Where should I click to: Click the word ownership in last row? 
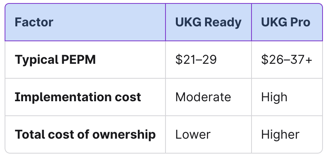pos(124,135)
